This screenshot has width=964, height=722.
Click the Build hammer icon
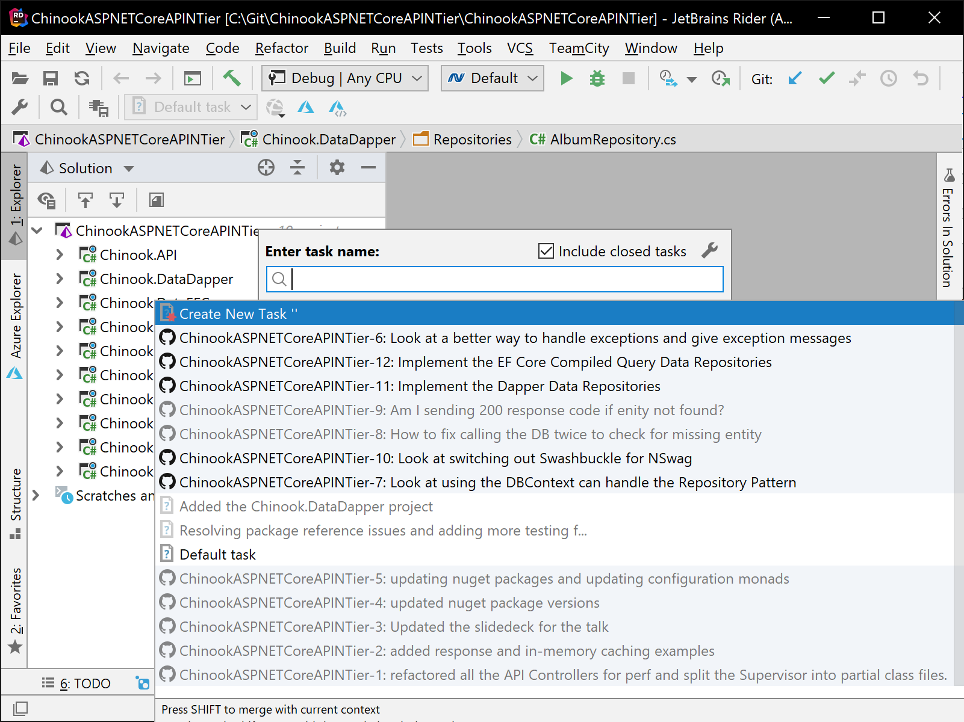[232, 78]
